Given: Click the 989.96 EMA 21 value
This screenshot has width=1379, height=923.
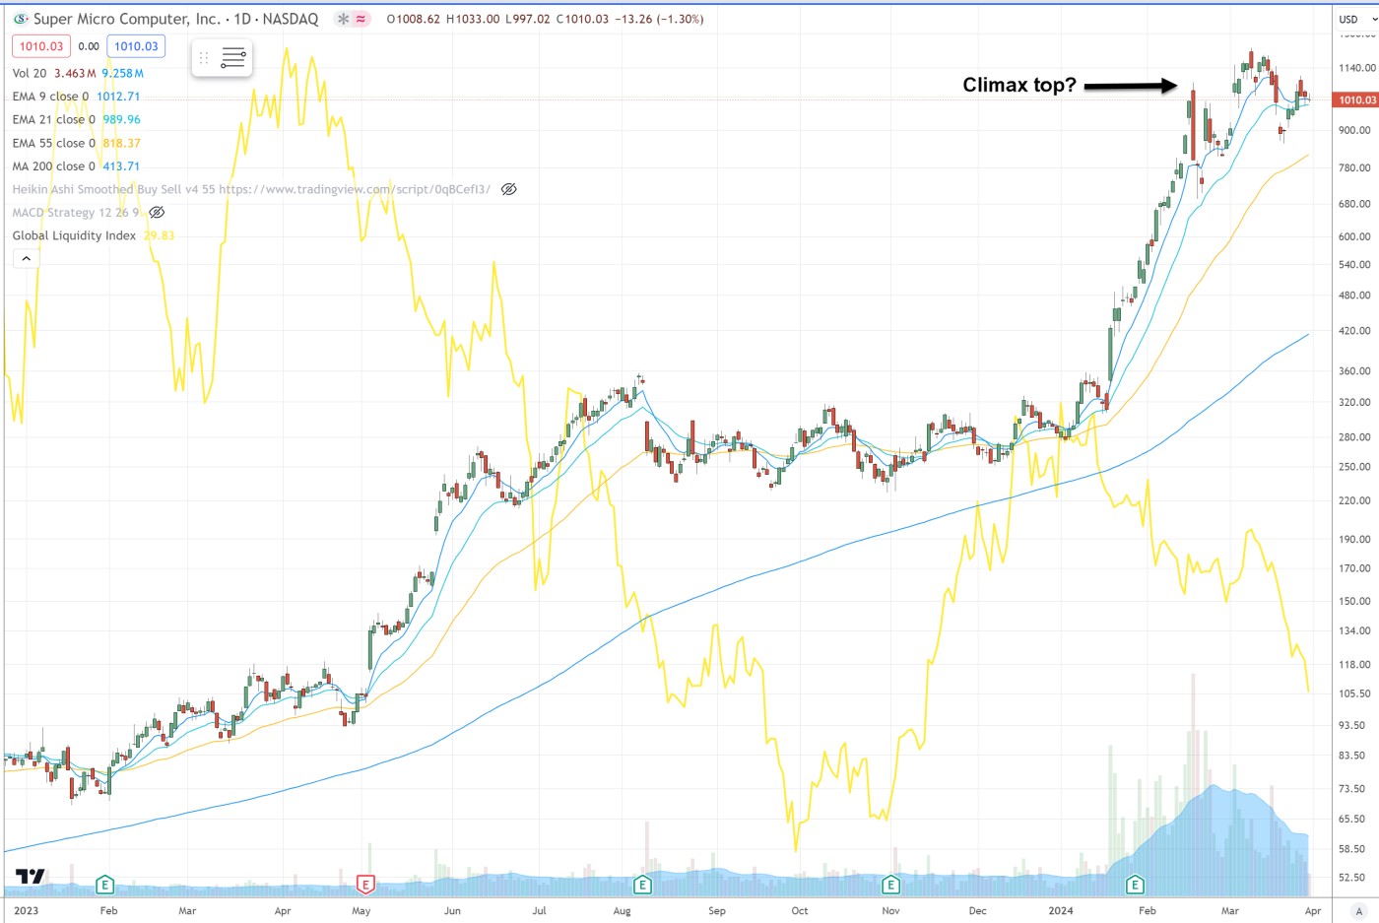Looking at the screenshot, I should [x=122, y=119].
